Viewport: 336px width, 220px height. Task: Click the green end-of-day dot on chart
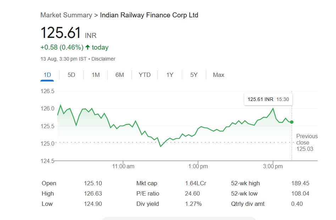pos(292,122)
